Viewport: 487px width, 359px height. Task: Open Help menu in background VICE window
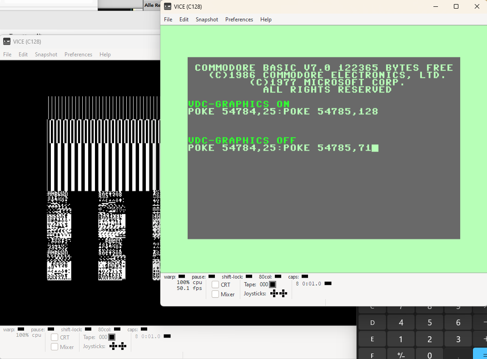pos(105,55)
